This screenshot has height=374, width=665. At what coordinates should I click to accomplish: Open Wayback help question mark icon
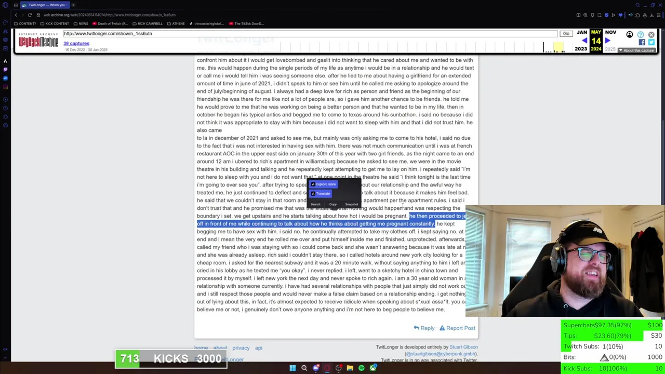(x=641, y=35)
